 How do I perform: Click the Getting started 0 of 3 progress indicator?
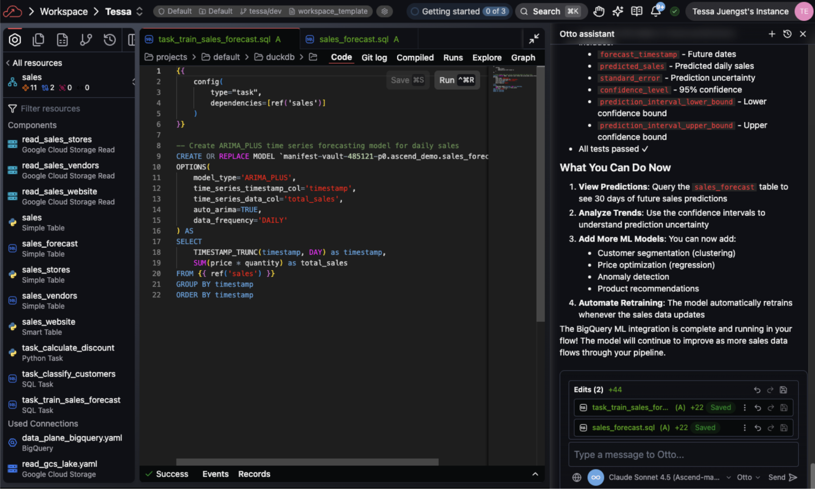pyautogui.click(x=459, y=11)
